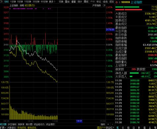The height and width of the screenshot is (129, 157).
Task: Click the 总成交额 row
Action: (136, 48)
